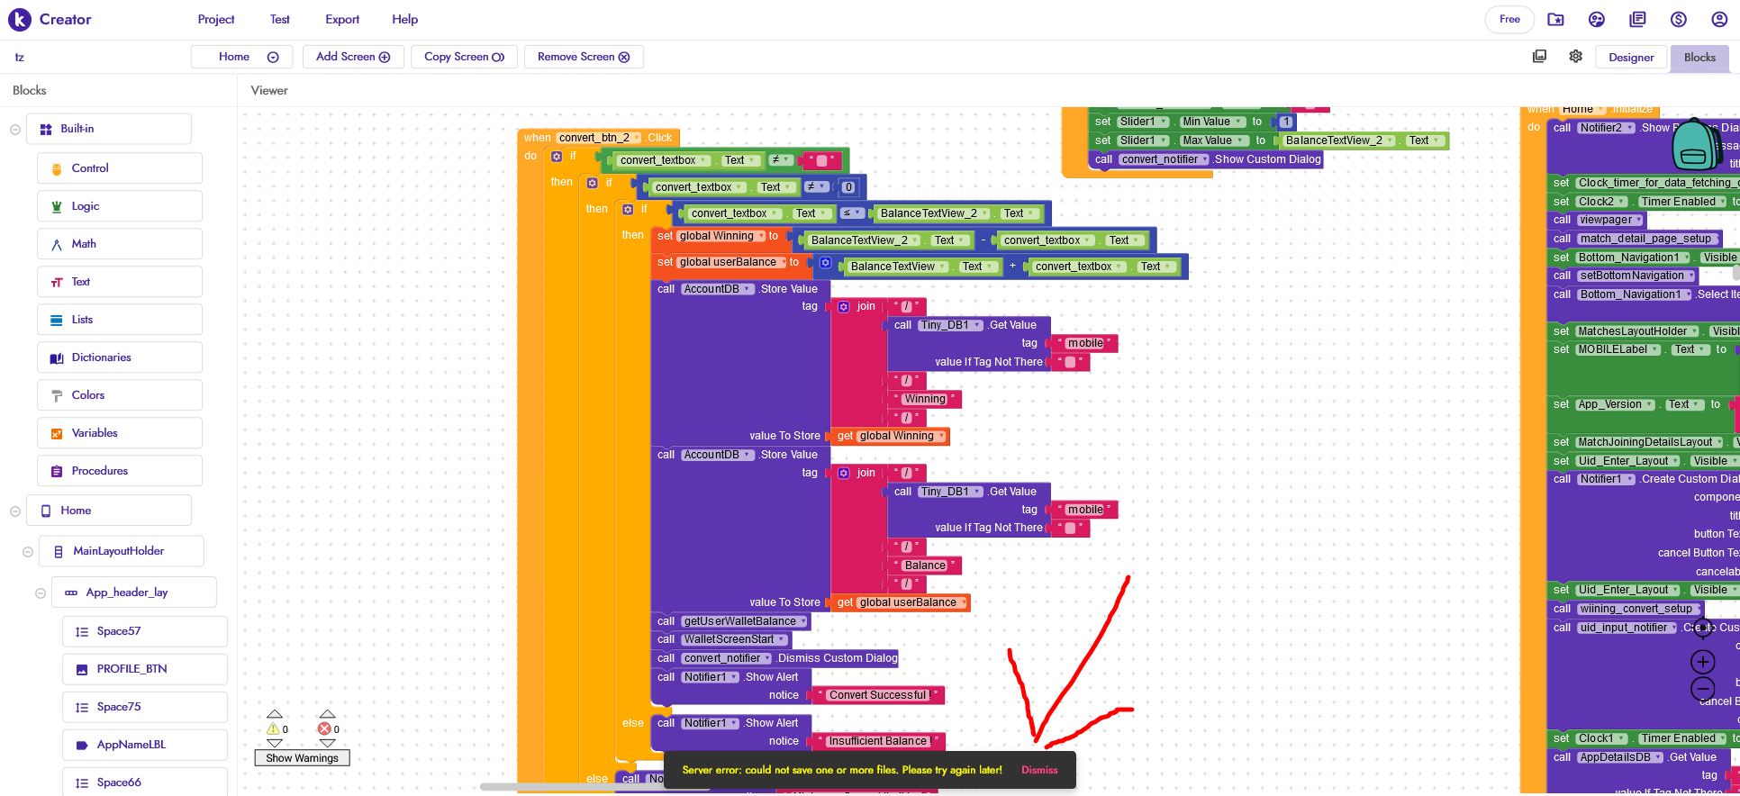Dismiss the server error notification
Image resolution: width=1740 pixels, height=796 pixels.
tap(1039, 770)
